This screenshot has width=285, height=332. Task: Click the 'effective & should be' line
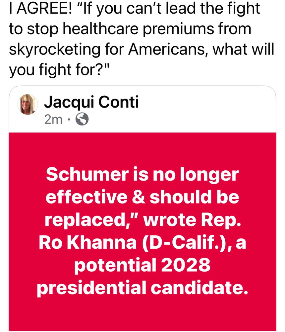click(142, 198)
